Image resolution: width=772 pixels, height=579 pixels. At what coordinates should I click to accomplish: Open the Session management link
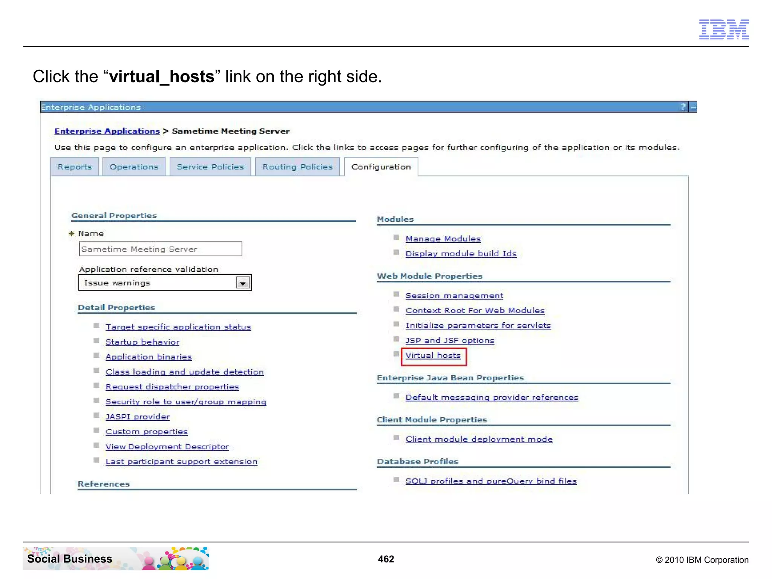(x=454, y=296)
